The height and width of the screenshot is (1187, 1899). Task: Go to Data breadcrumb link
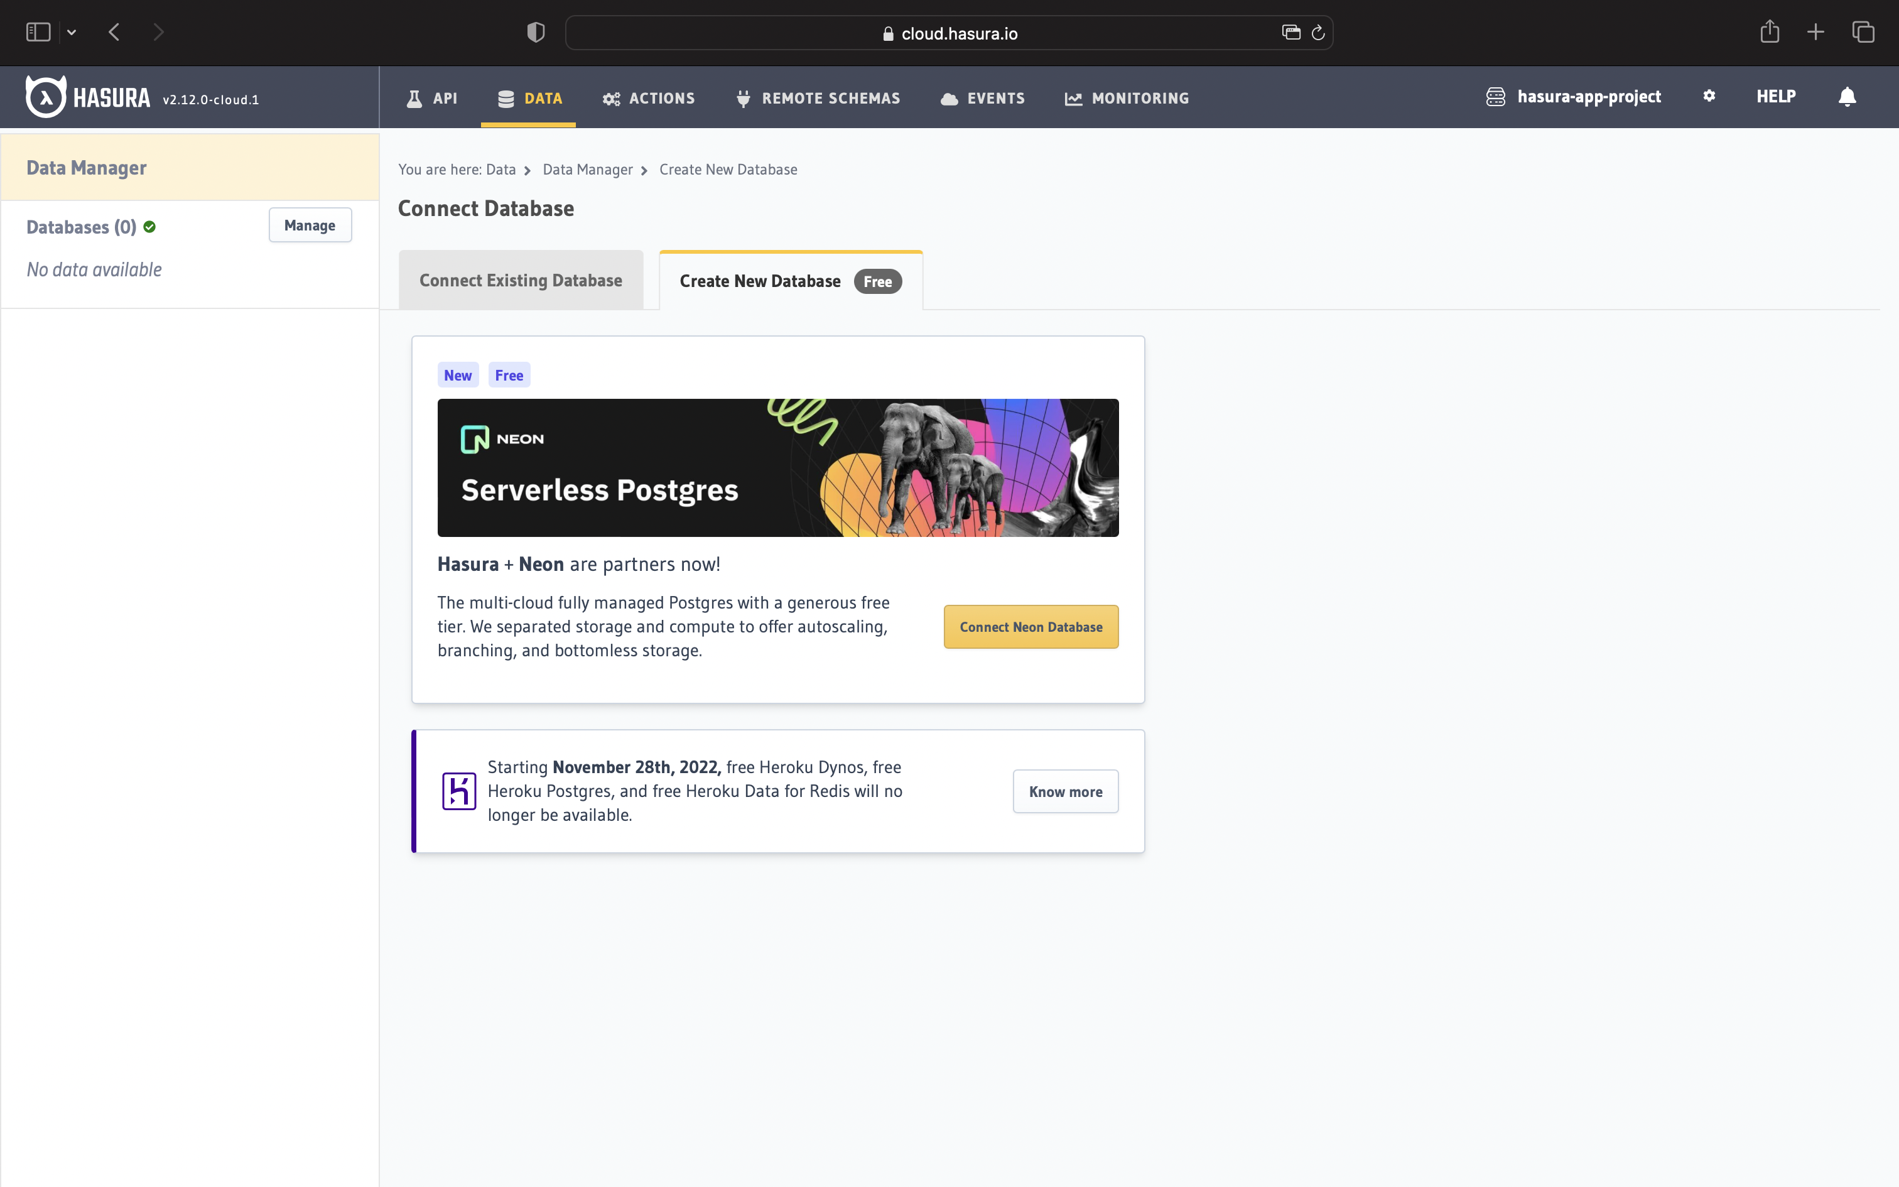(x=500, y=170)
